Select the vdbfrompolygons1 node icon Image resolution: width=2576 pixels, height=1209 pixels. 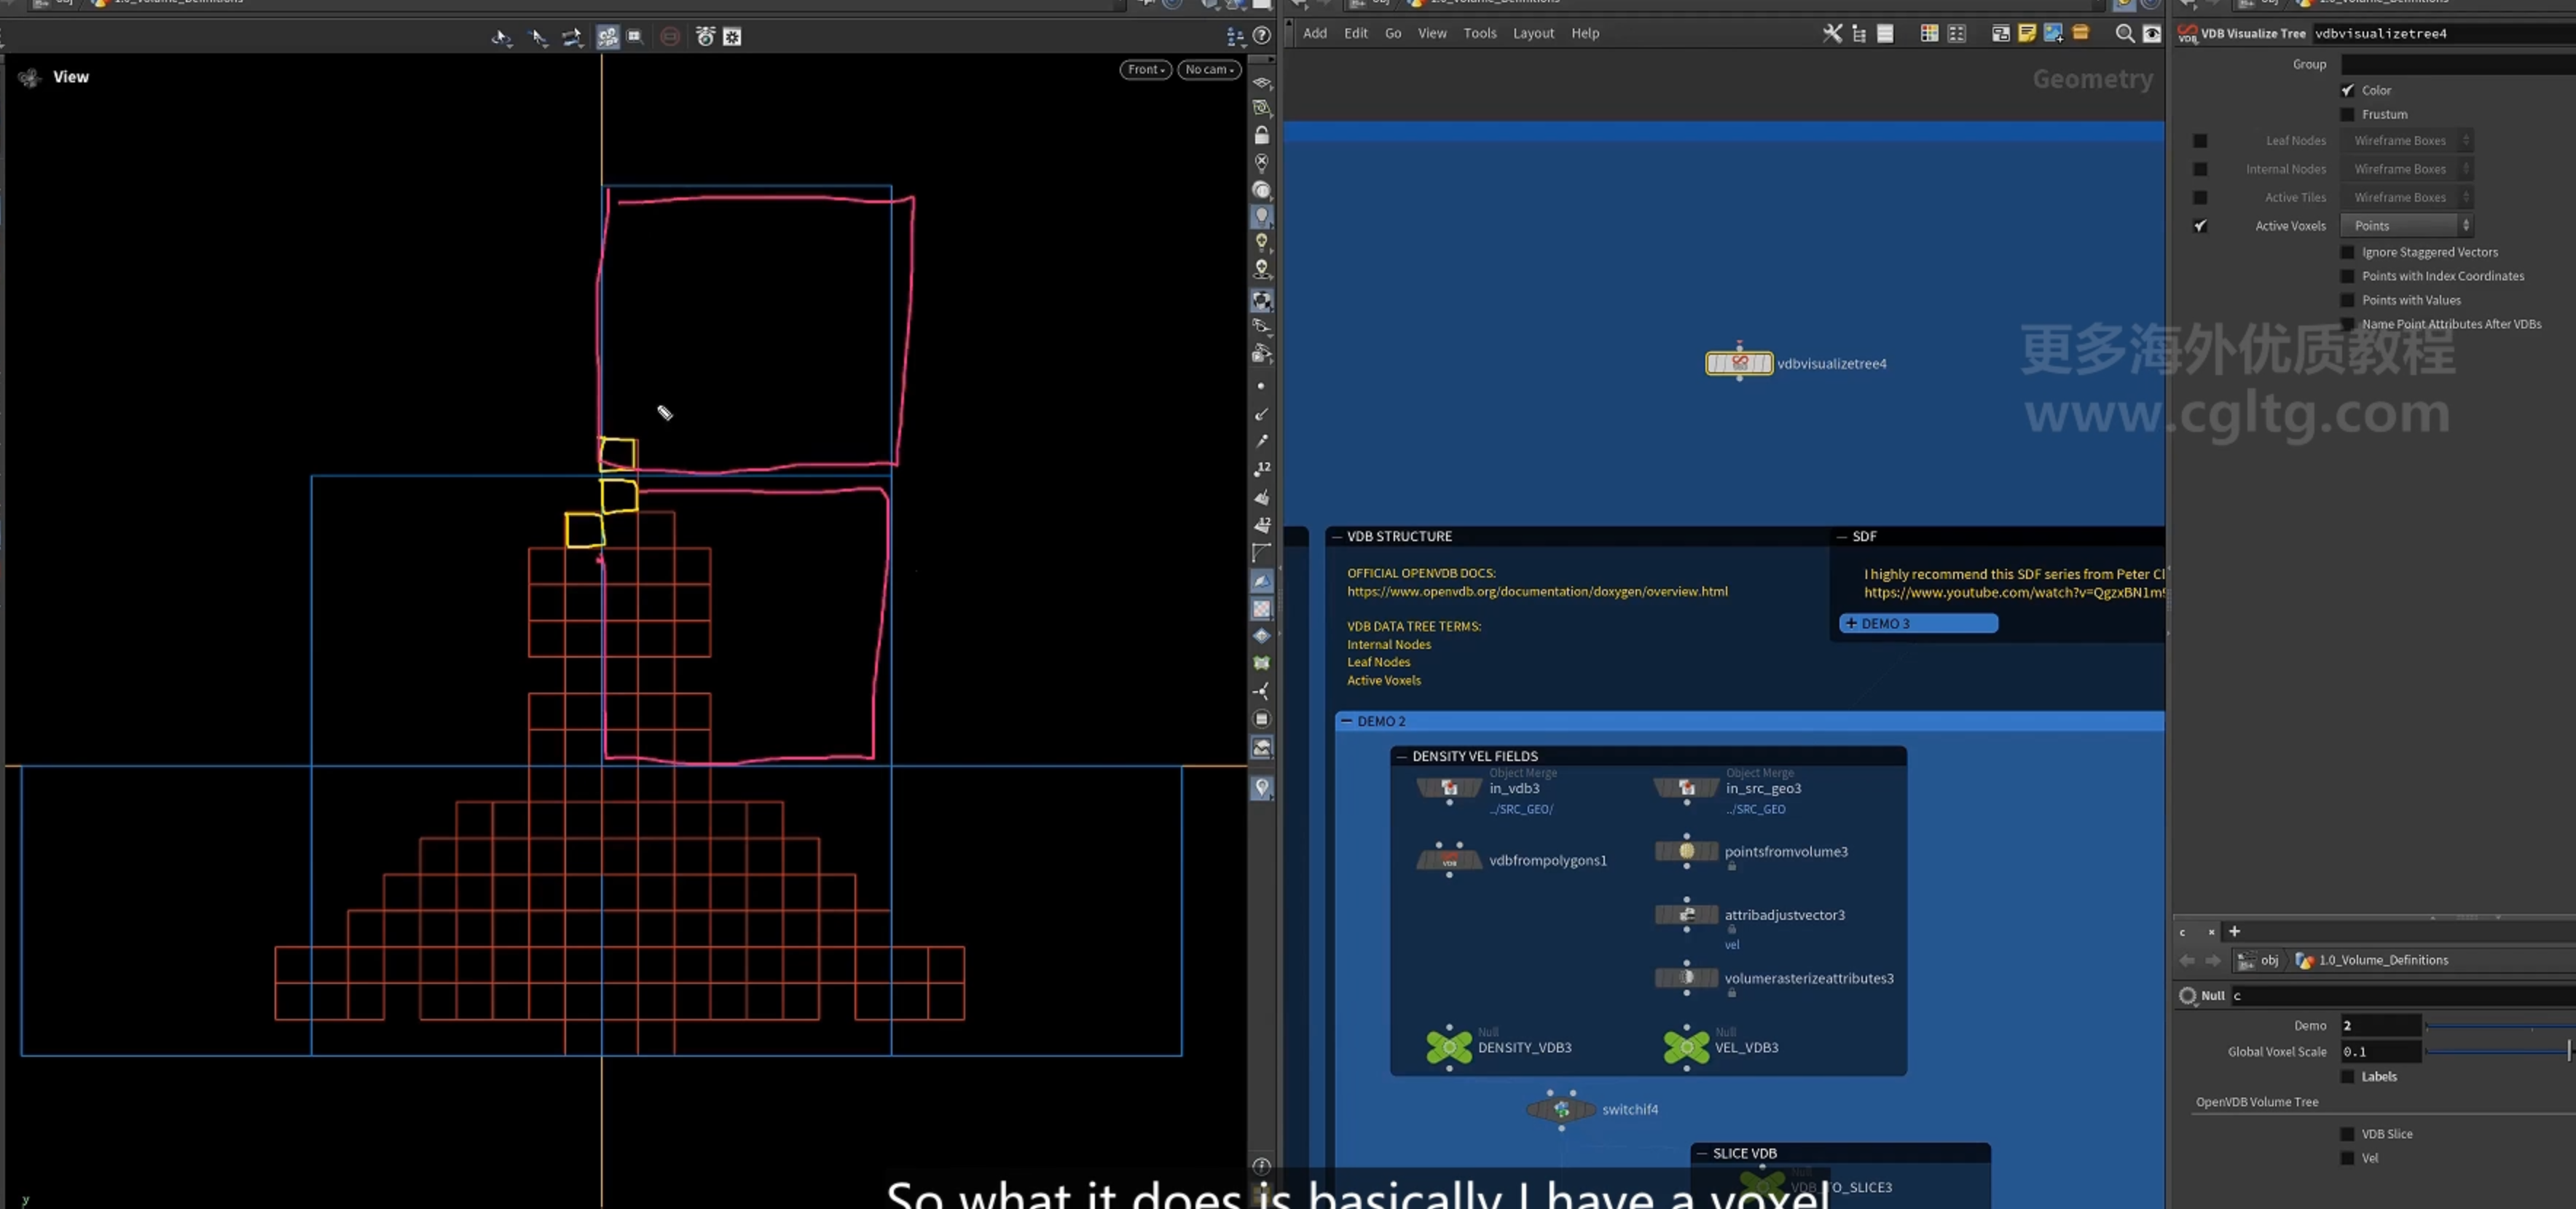tap(1449, 860)
